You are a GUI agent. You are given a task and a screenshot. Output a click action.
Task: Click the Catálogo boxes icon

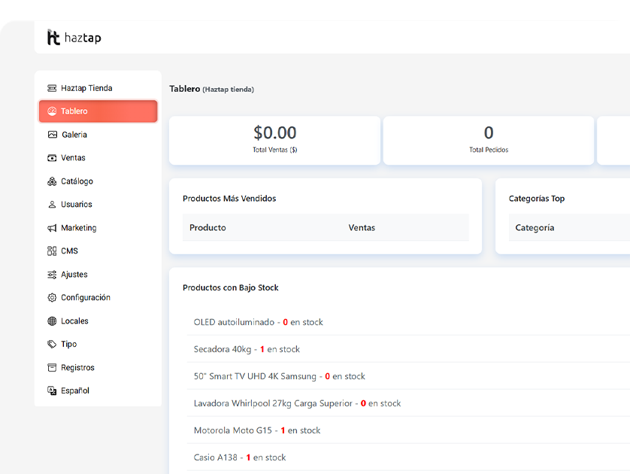(x=52, y=181)
